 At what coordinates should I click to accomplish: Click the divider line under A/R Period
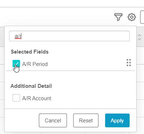click(x=70, y=71)
